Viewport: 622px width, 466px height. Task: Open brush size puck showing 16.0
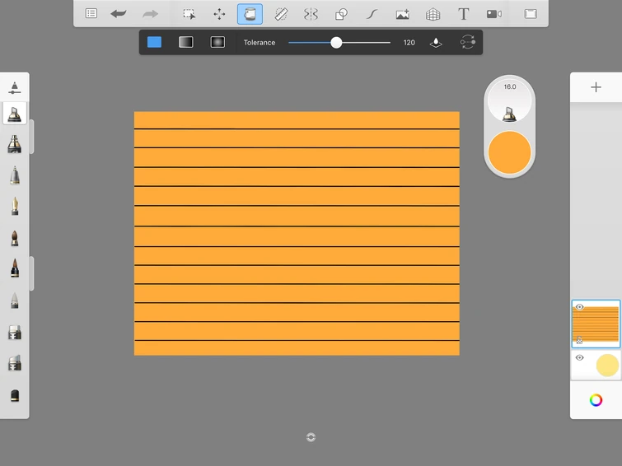510,100
